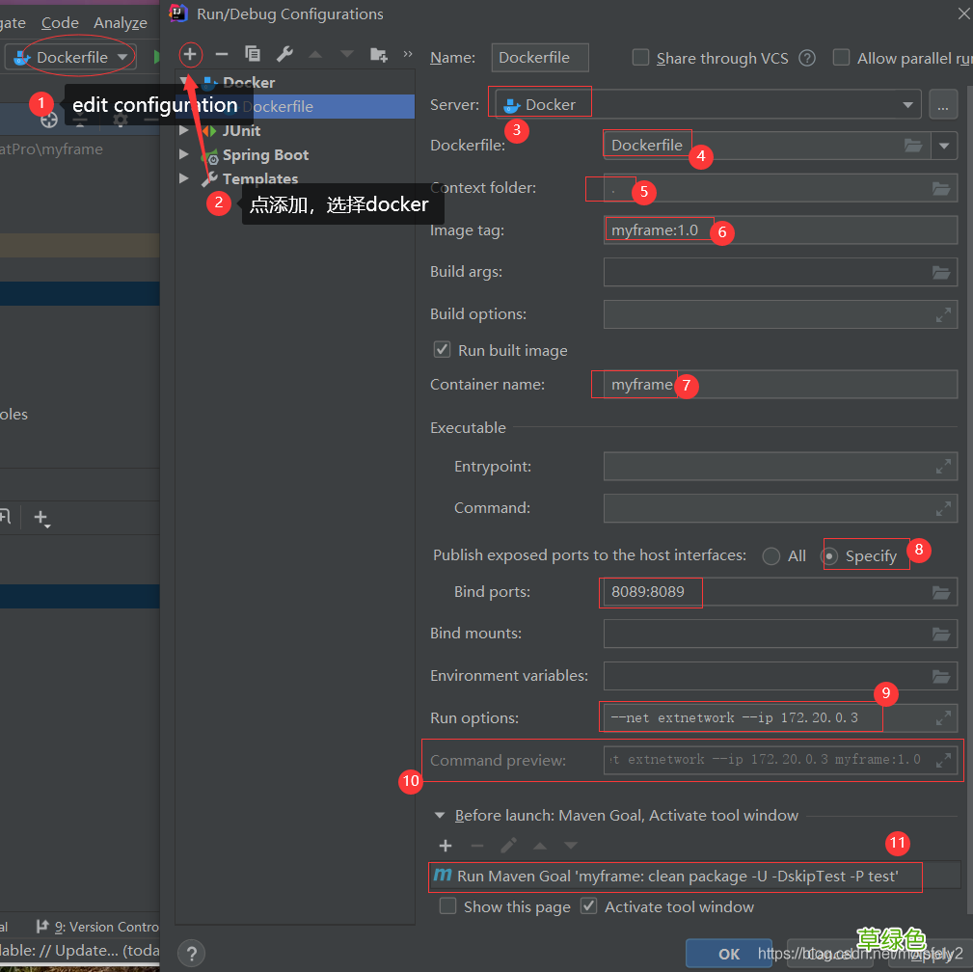Move before launch task up
This screenshot has height=972, width=973.
[540, 846]
